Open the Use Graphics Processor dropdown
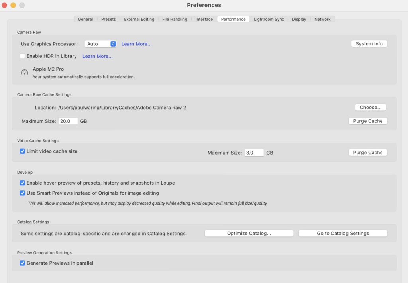The image size is (408, 283). point(100,44)
